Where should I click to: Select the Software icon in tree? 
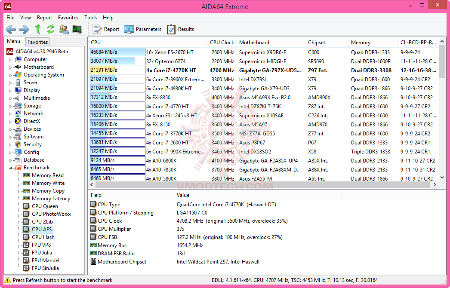(18, 137)
